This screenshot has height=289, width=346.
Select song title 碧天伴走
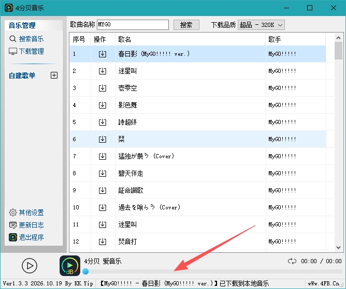point(131,173)
